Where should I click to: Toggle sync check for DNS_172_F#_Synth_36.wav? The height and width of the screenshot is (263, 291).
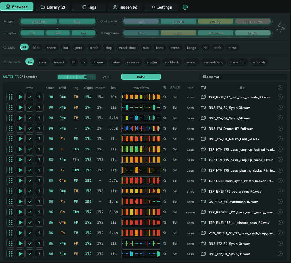(30, 243)
